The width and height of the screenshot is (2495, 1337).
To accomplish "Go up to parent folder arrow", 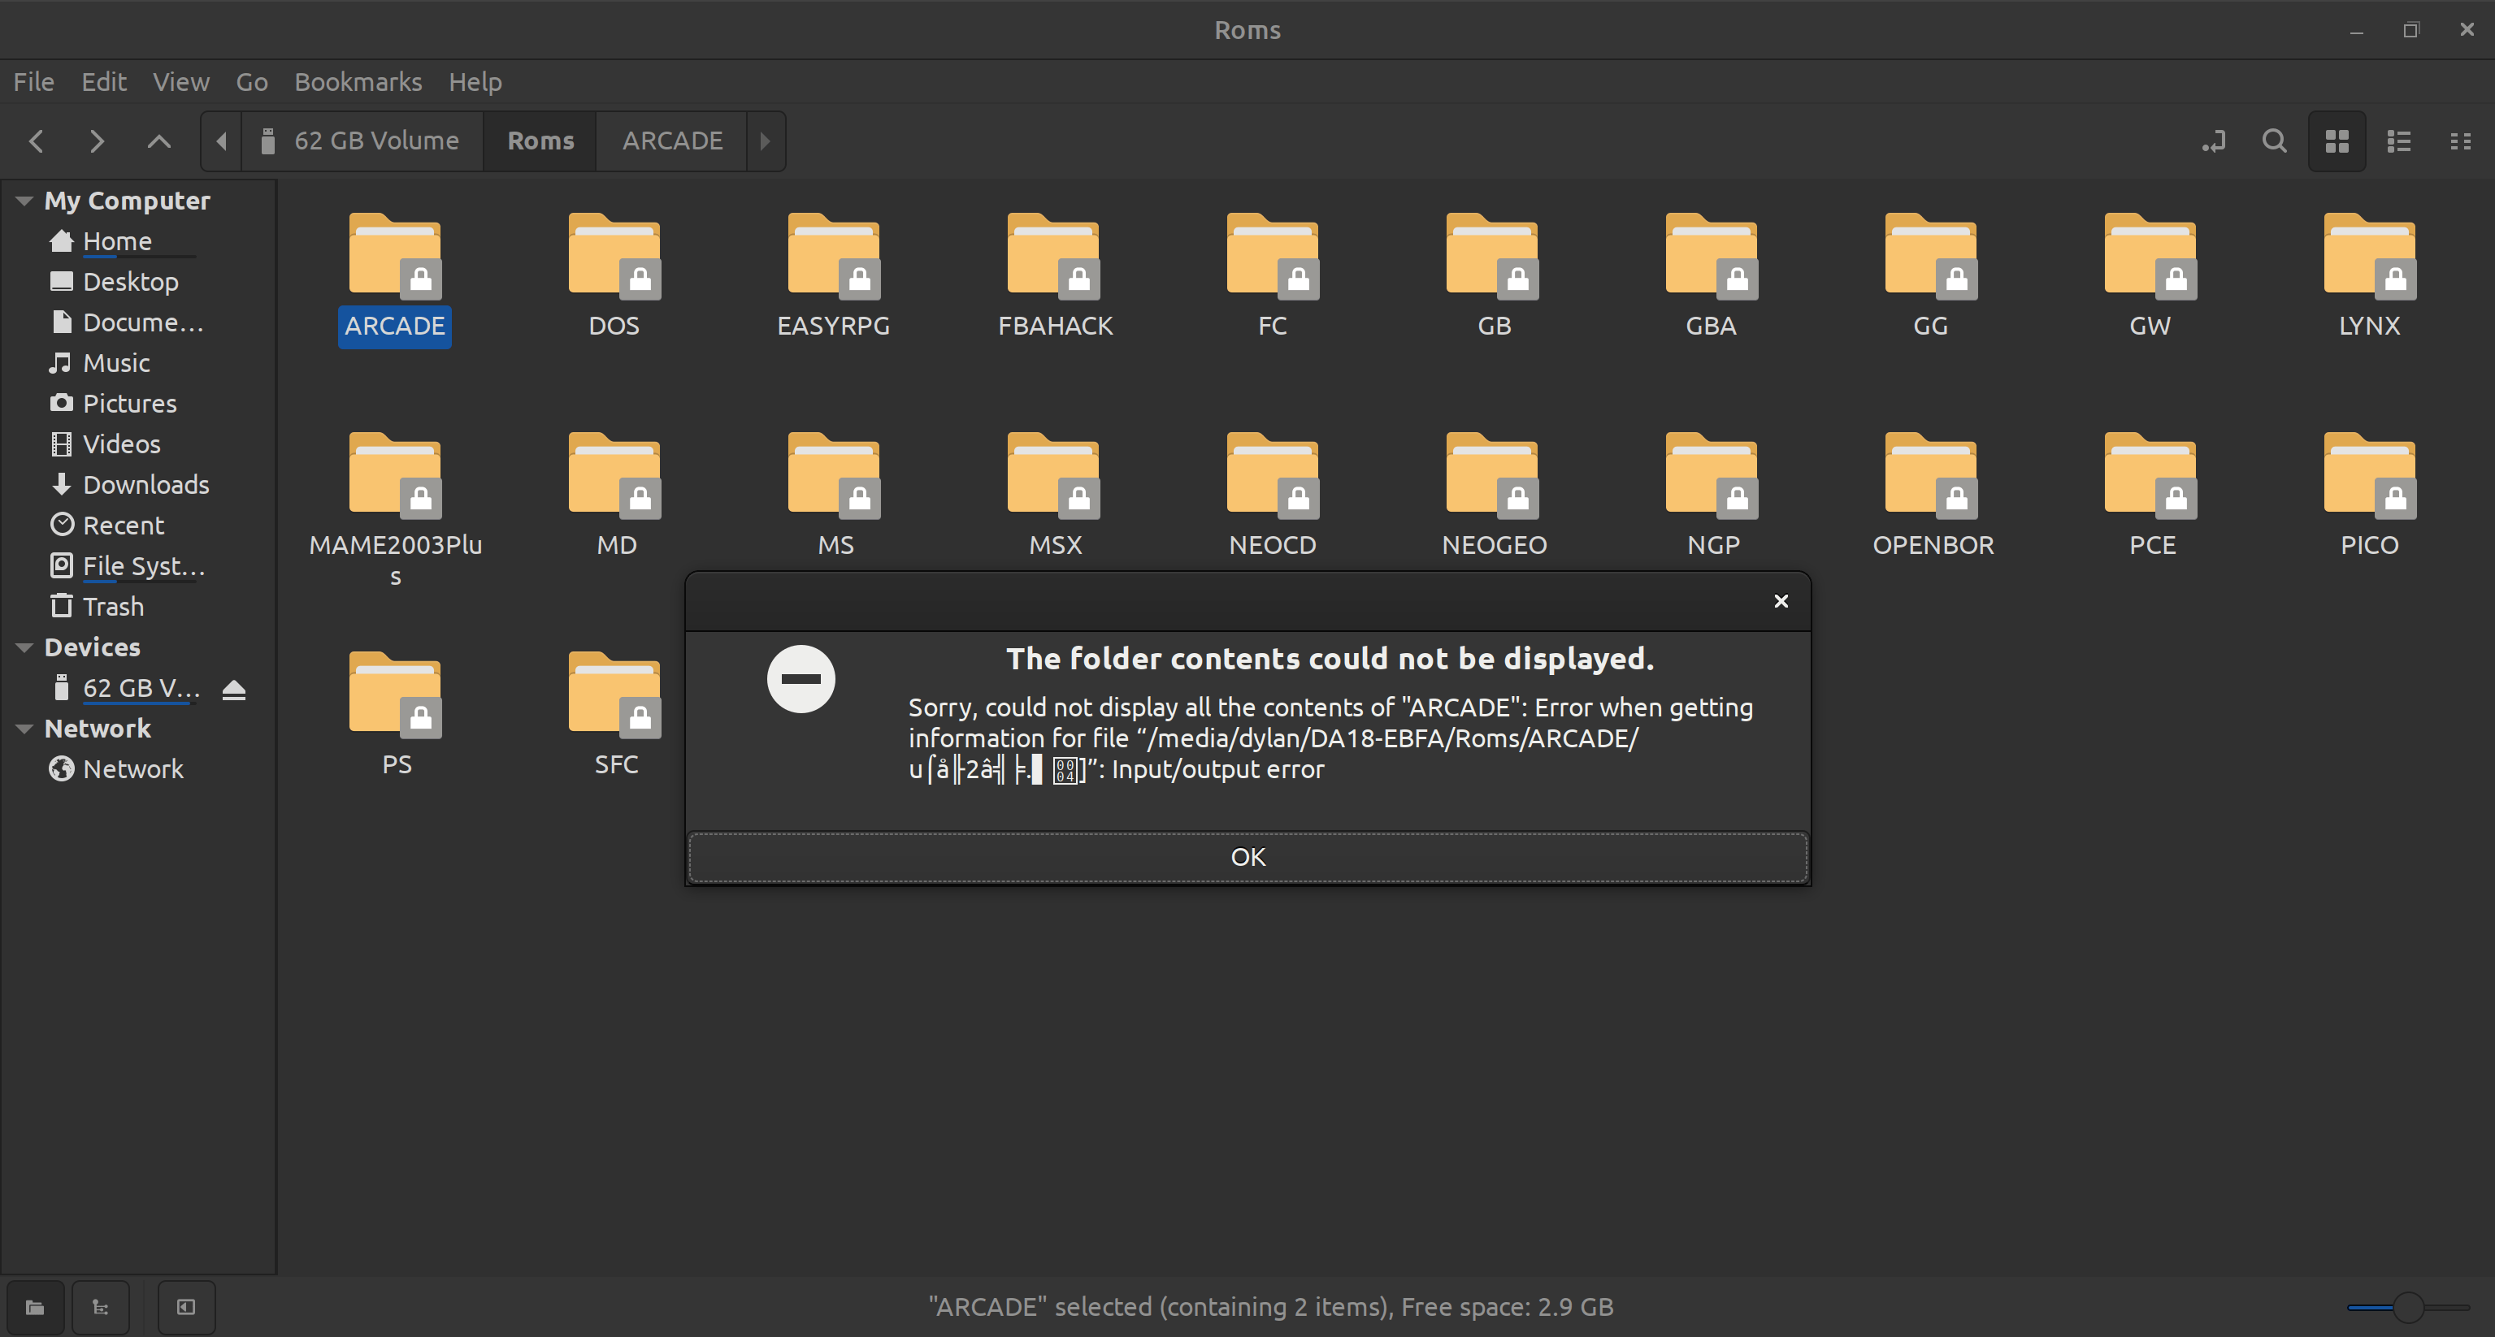I will coord(158,141).
